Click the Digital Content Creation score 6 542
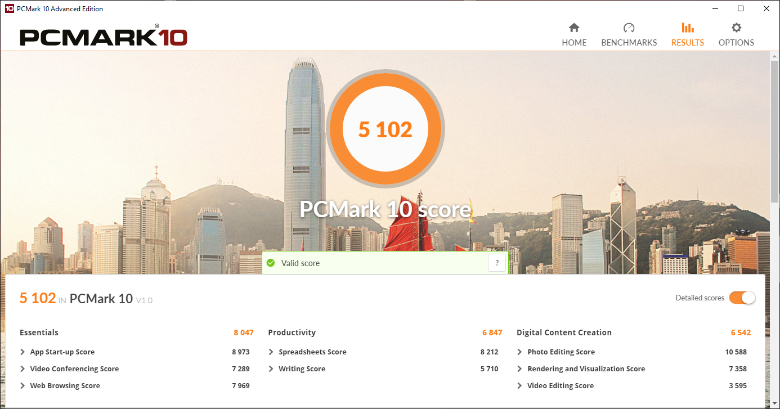Image resolution: width=780 pixels, height=409 pixels. pos(741,332)
